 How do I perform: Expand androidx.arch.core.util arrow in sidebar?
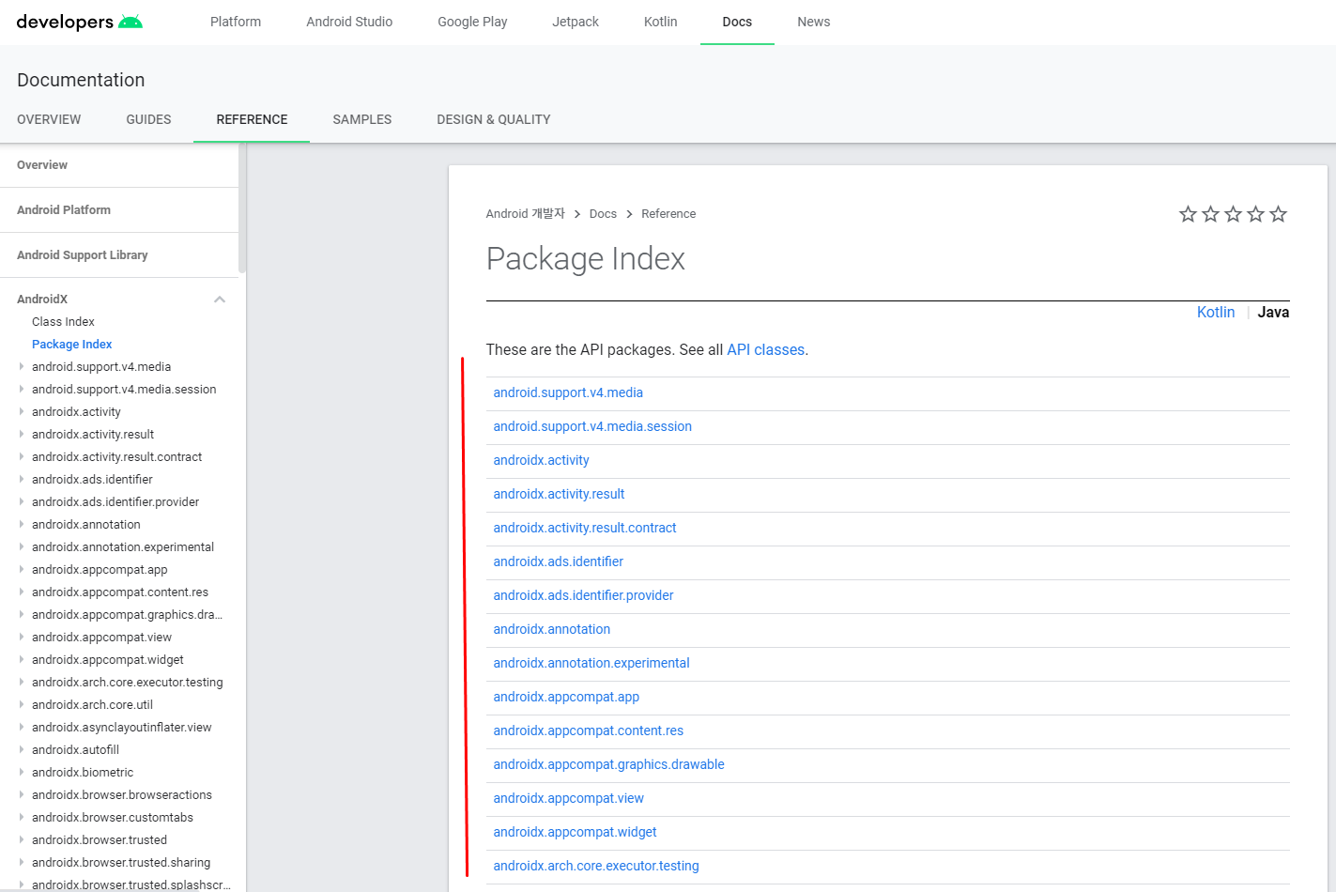pos(22,704)
